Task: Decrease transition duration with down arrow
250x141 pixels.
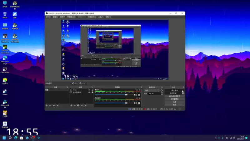Action: pyautogui.click(x=162, y=94)
